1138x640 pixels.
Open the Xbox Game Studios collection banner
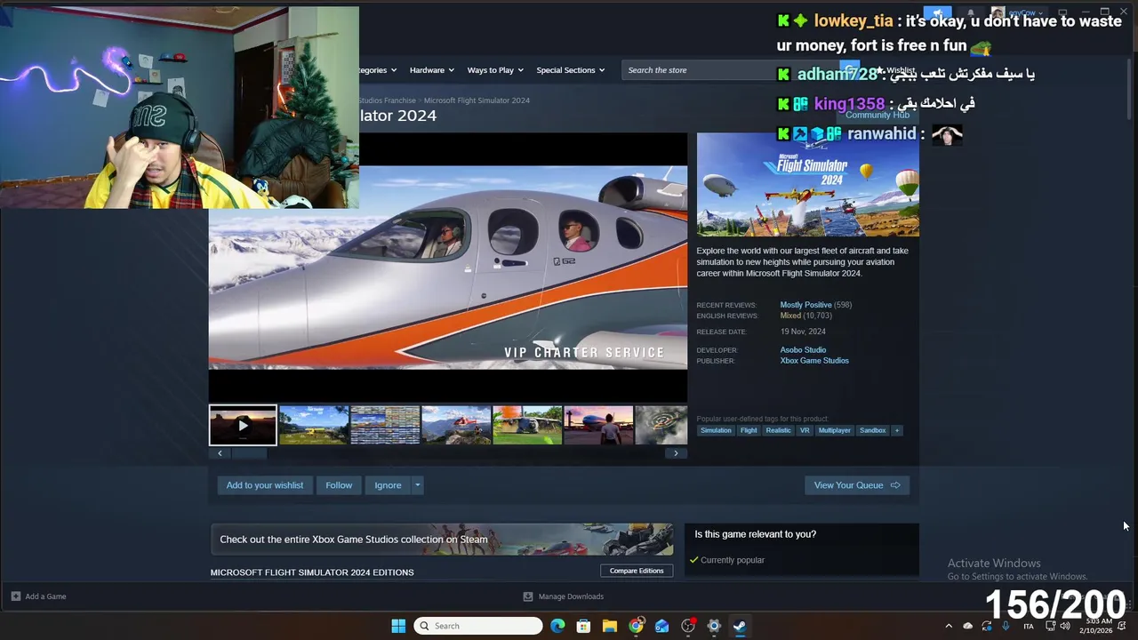pyautogui.click(x=442, y=540)
